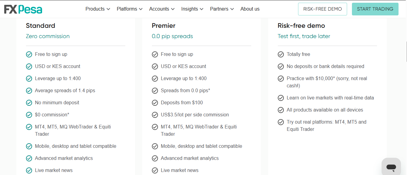The image size is (407, 175).
Task: Click checkmark icon beside Standard 'Advanced market analytics'
Action: (x=29, y=158)
